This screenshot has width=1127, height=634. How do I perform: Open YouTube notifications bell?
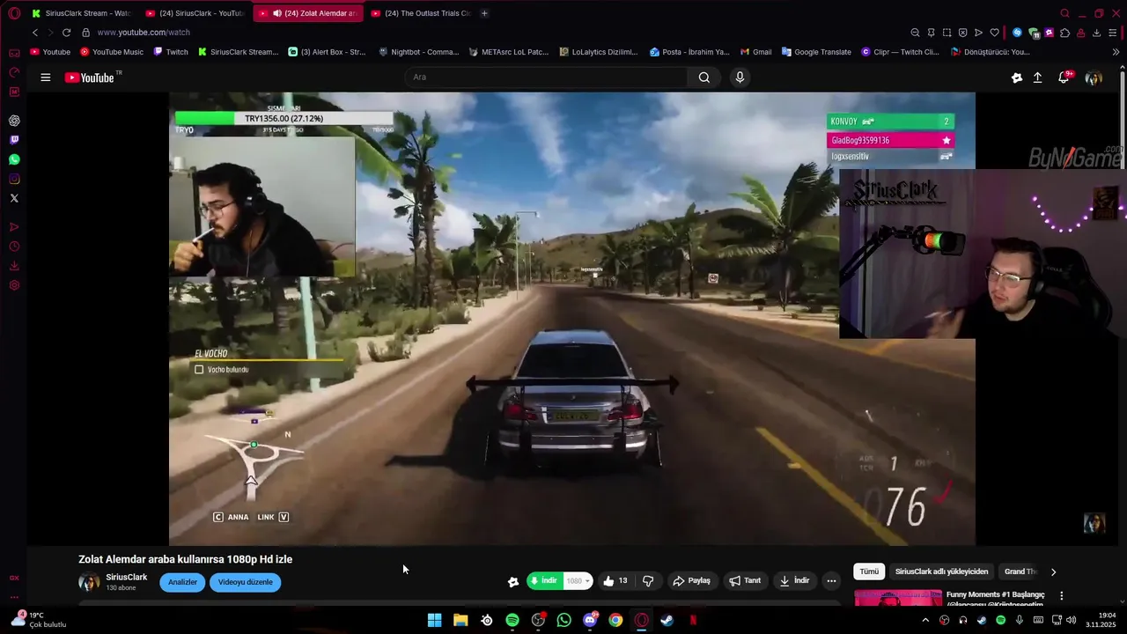1064,77
